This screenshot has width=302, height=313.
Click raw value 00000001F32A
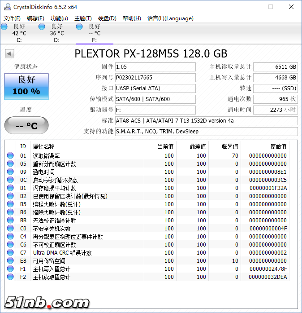268,188
